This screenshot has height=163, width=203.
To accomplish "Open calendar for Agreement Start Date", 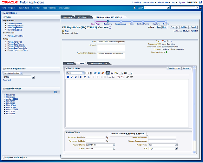I will tap(107, 137).
